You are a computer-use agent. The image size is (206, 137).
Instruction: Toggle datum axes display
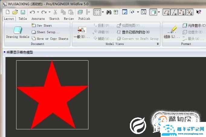pyautogui.click(x=174, y=12)
